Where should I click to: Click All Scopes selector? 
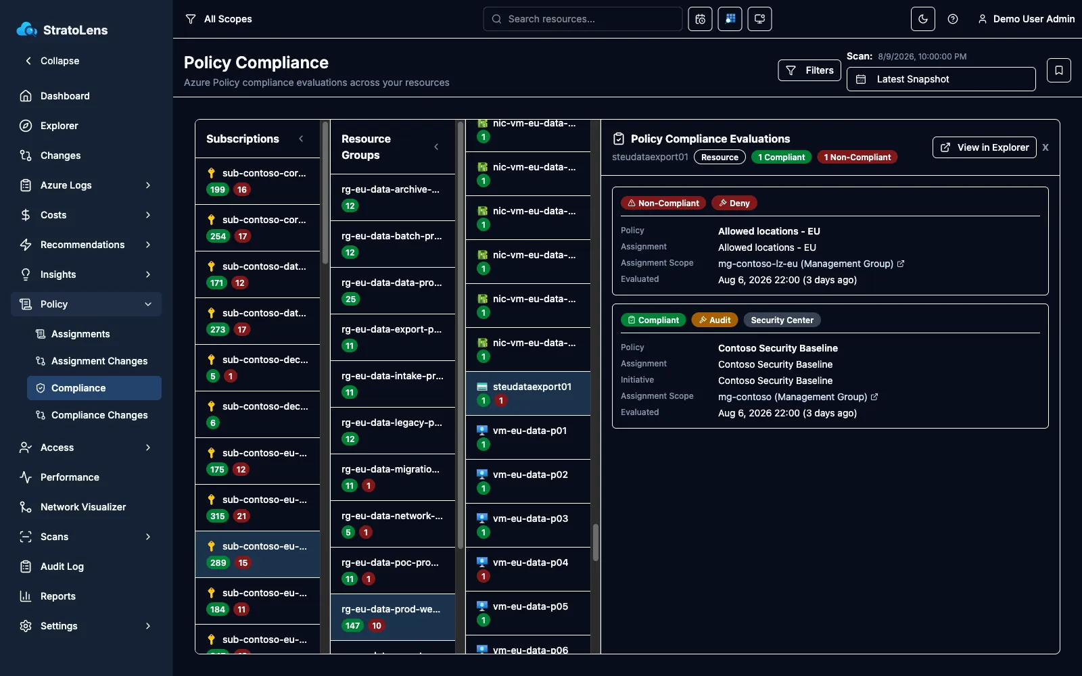[x=218, y=19]
